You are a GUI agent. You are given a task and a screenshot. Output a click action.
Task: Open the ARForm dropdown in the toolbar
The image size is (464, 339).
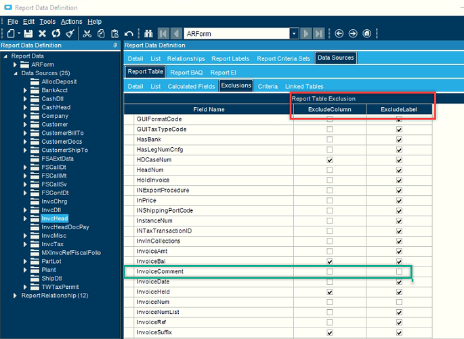[294, 33]
